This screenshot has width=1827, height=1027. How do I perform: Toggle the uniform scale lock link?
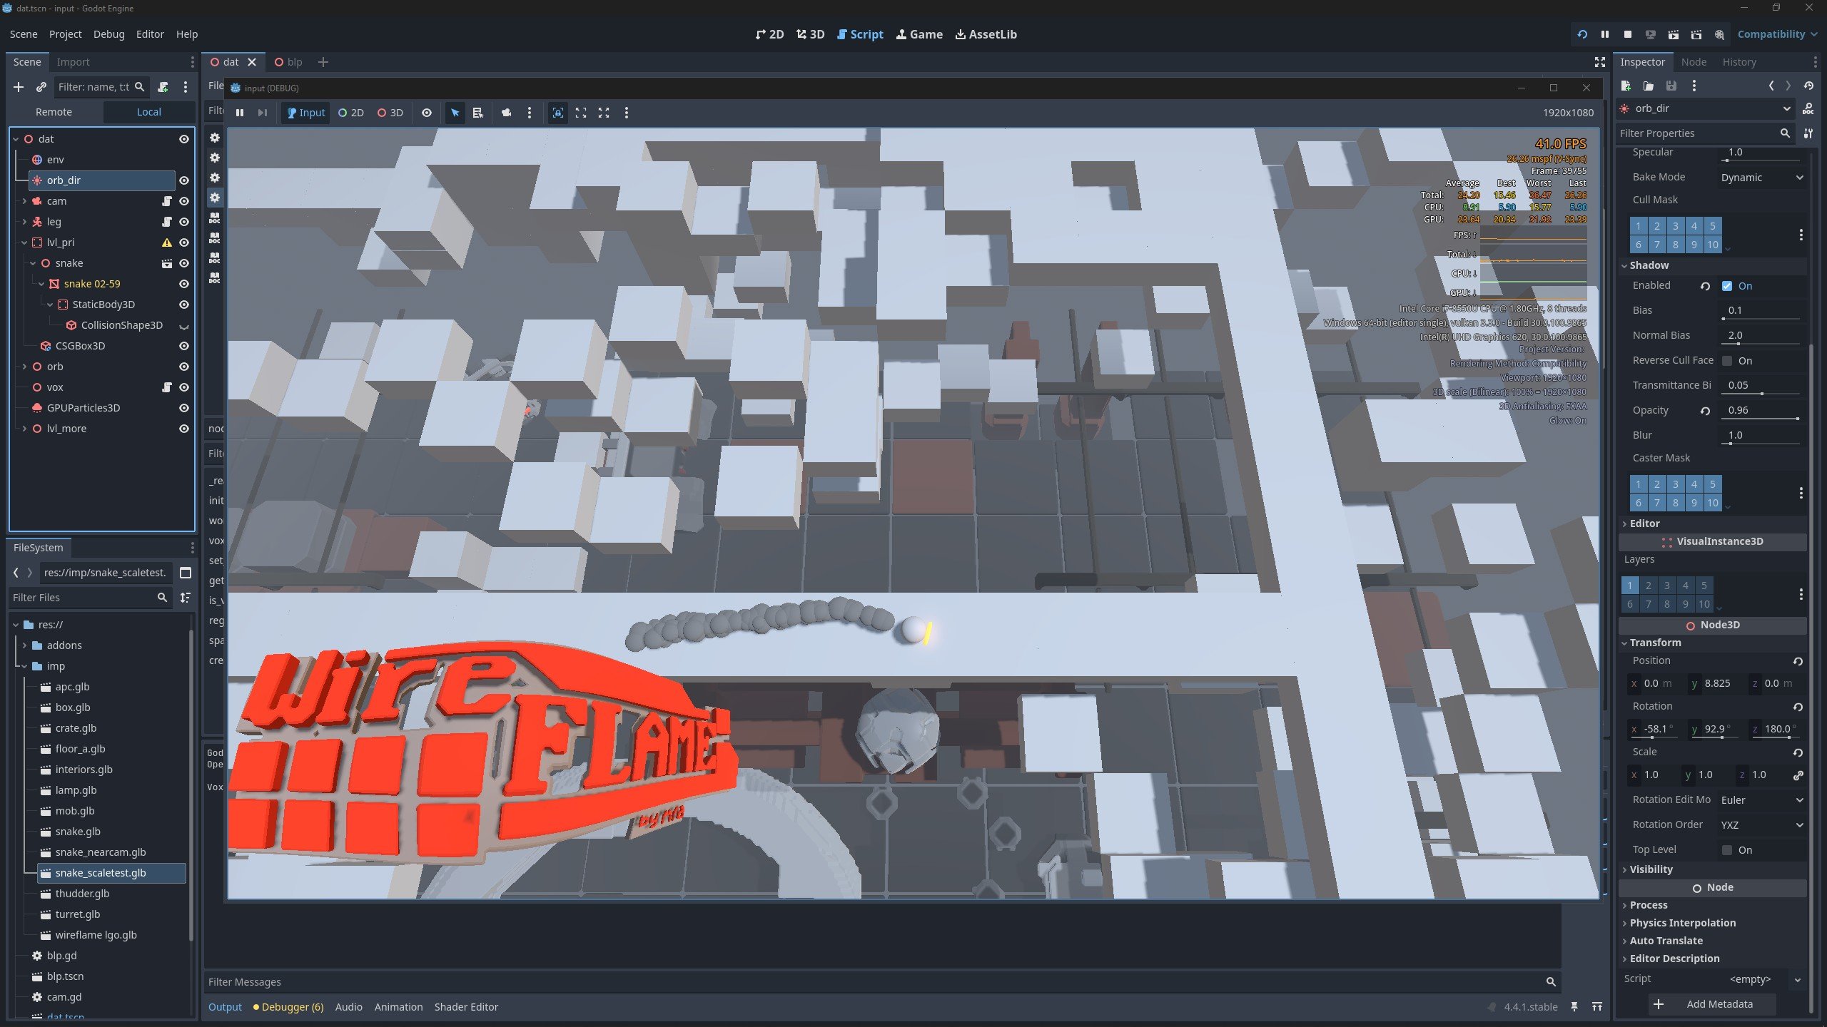(x=1798, y=775)
